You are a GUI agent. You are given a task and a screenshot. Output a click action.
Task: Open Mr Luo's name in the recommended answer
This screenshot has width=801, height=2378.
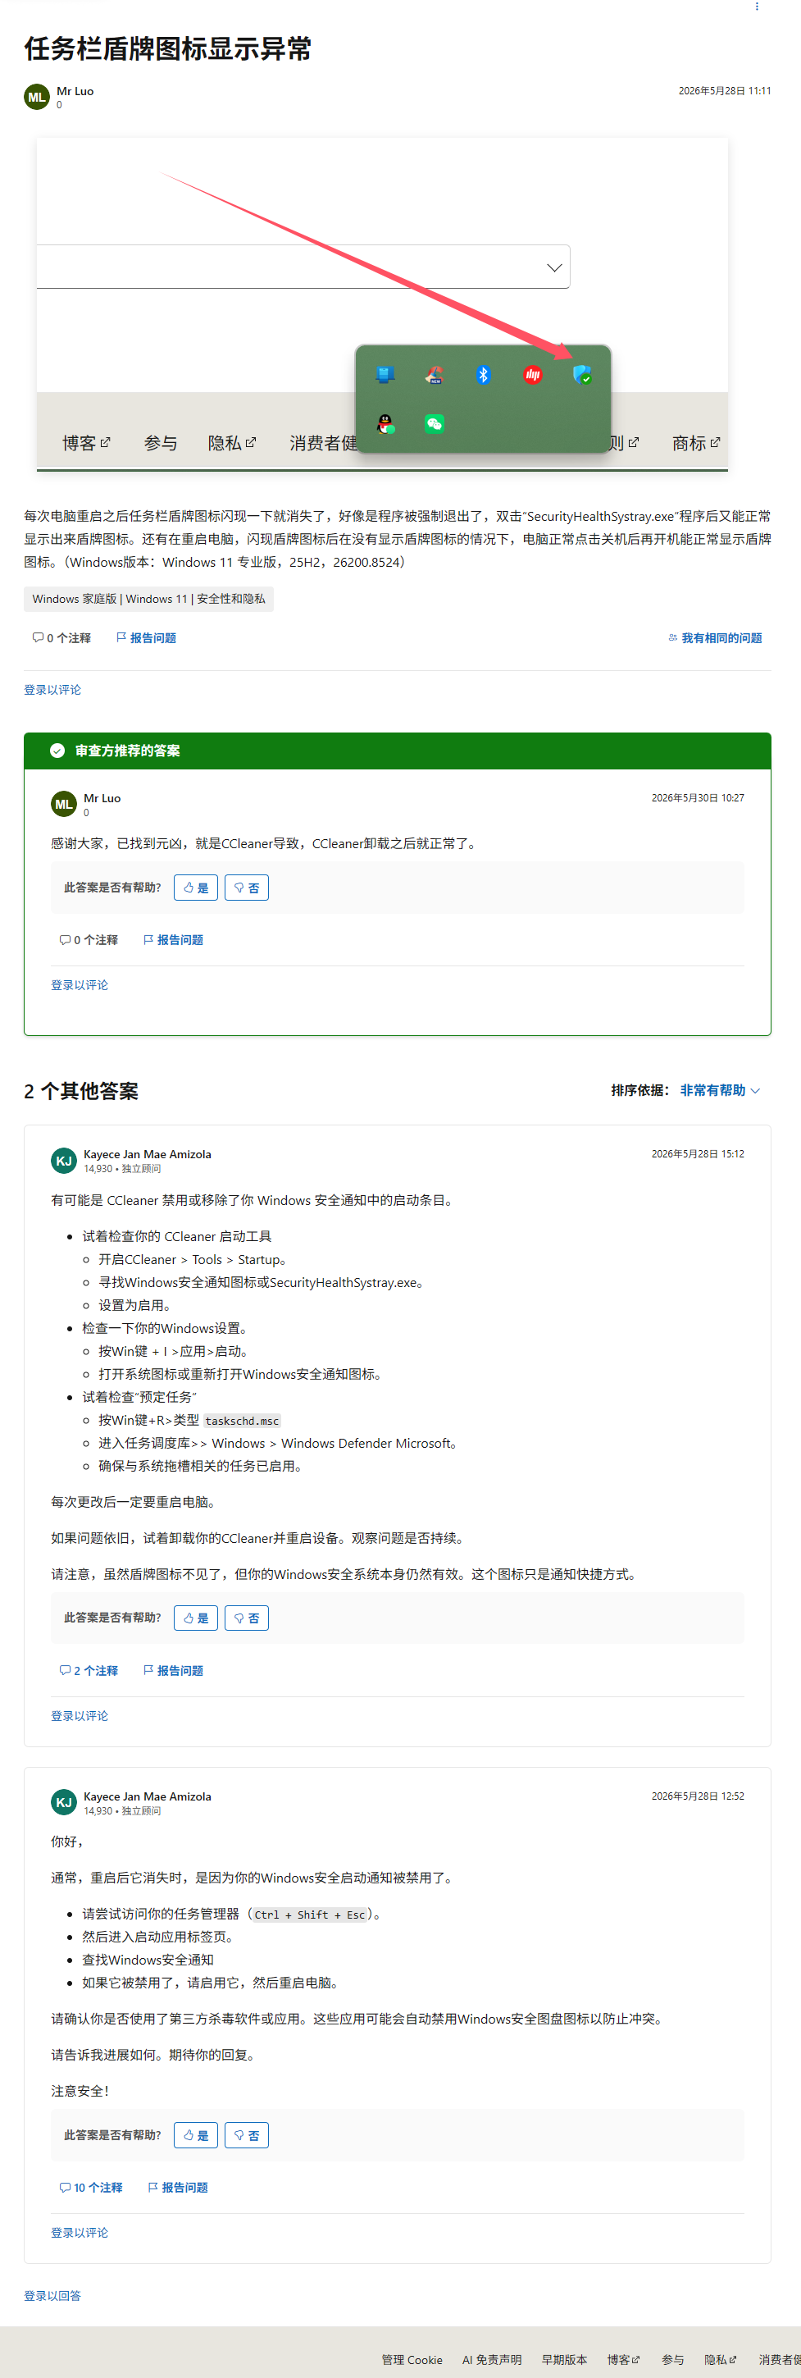pyautogui.click(x=102, y=798)
